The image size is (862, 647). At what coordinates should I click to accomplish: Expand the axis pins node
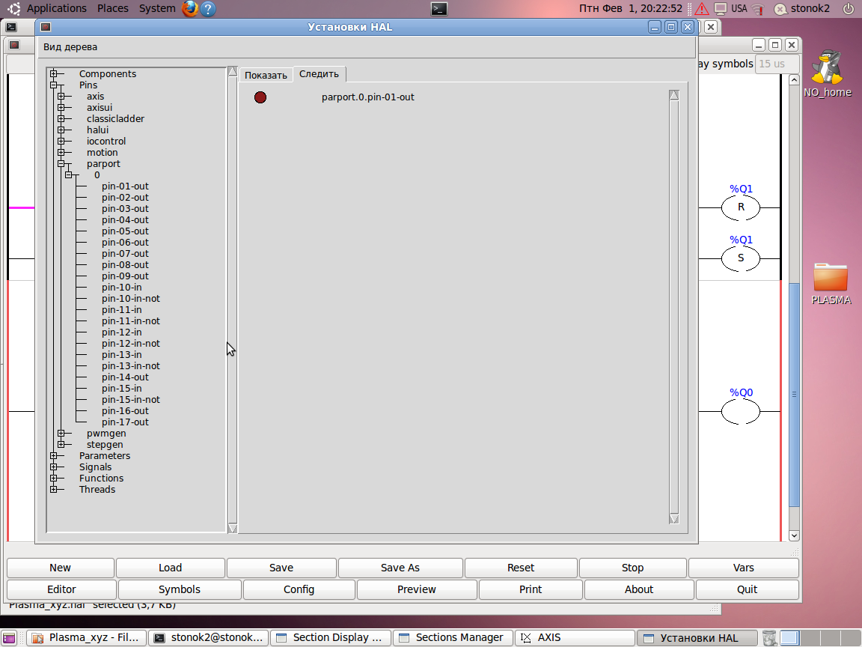[x=61, y=97]
